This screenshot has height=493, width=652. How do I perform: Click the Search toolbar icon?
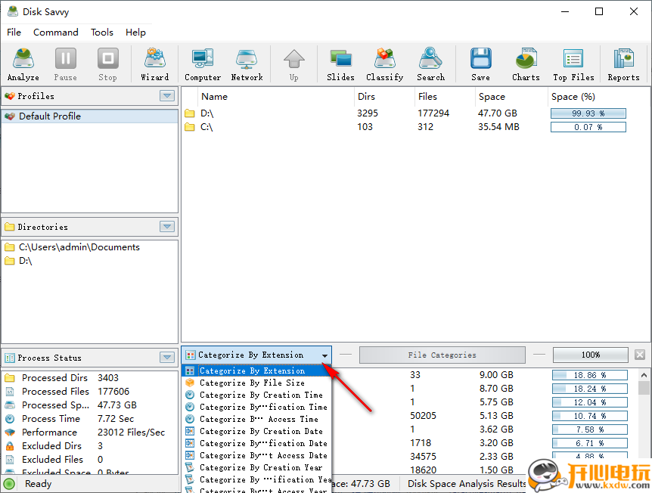pyautogui.click(x=430, y=64)
